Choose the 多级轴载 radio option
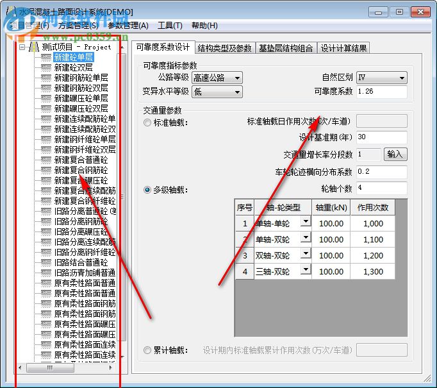The width and height of the screenshot is (437, 388). tap(147, 190)
